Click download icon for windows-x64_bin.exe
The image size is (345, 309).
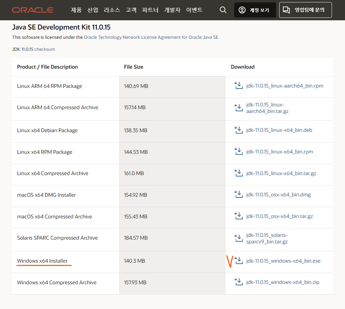click(x=239, y=261)
